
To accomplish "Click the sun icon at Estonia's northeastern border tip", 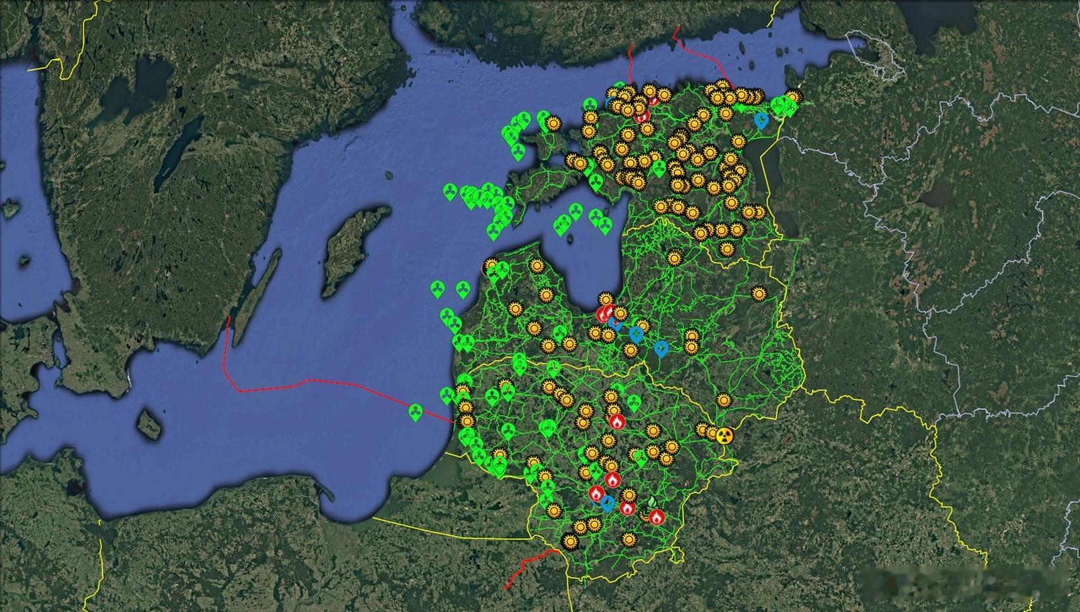I will click(x=794, y=97).
